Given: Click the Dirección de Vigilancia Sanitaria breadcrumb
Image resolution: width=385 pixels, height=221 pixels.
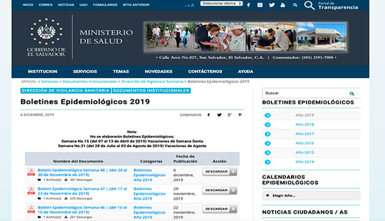Looking at the screenshot, I should click(152, 81).
